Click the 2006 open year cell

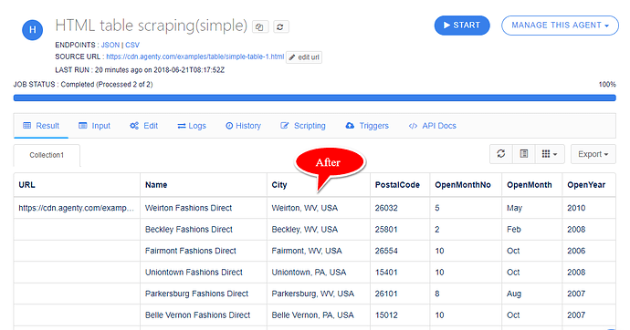[x=589, y=251]
